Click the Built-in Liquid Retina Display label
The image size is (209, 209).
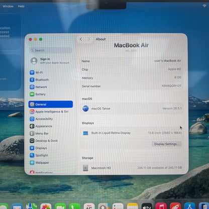coord(111,133)
